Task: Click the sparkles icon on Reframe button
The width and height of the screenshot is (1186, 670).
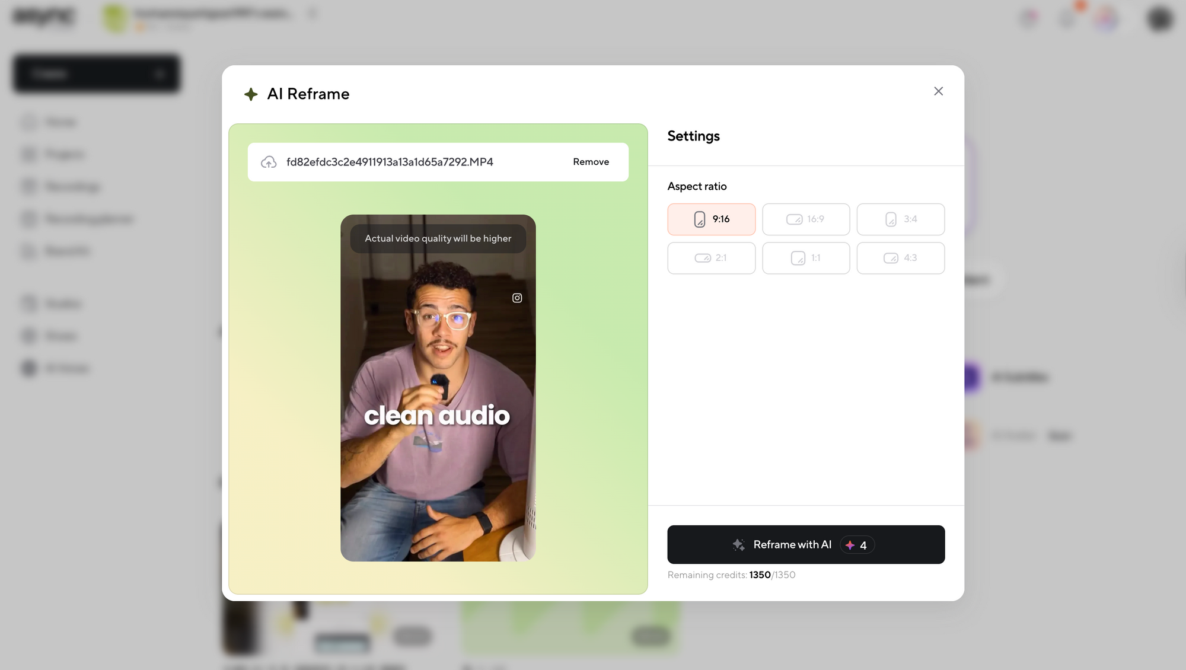Action: pos(738,545)
